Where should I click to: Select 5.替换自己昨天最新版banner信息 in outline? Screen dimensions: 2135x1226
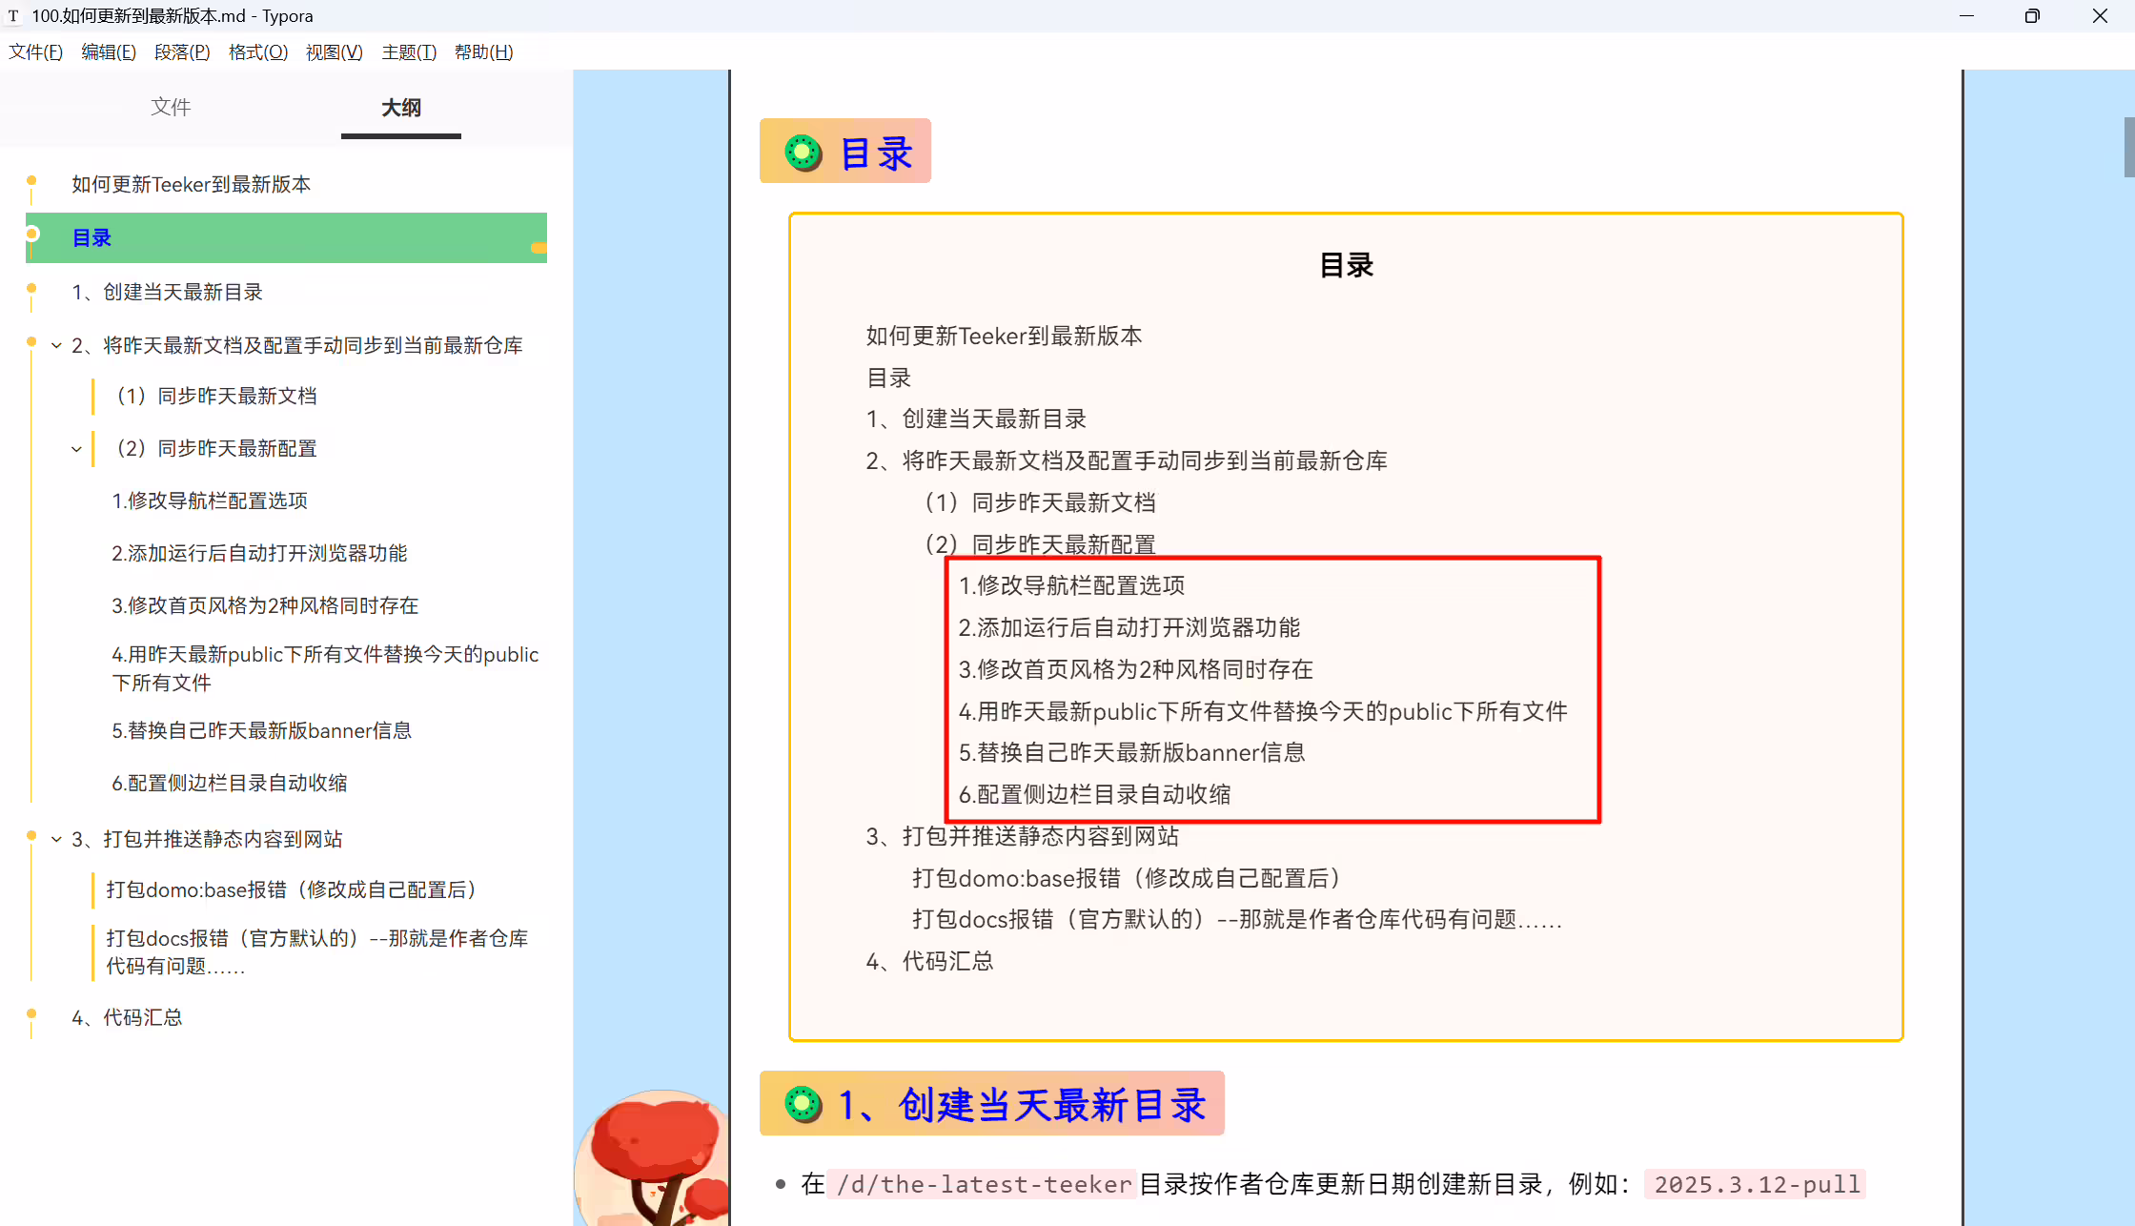[262, 730]
